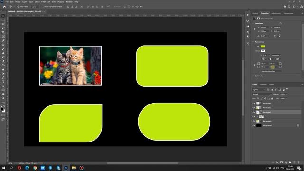The width and height of the screenshot is (304, 171).
Task: Select the Lasso tool
Action: click(3, 24)
